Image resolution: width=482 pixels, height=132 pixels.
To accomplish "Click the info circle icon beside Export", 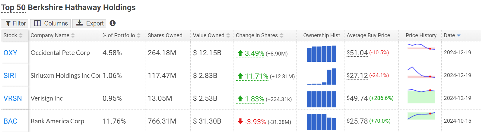I will (113, 23).
